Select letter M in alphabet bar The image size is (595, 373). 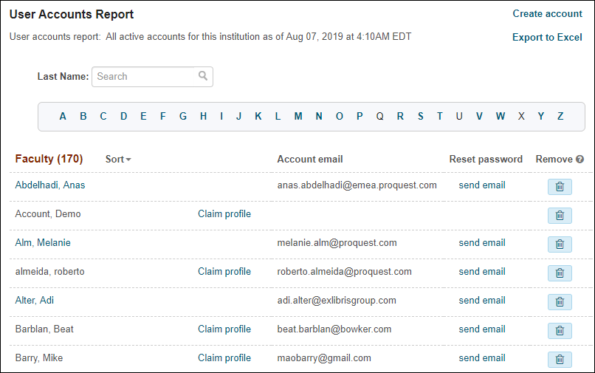(x=298, y=116)
